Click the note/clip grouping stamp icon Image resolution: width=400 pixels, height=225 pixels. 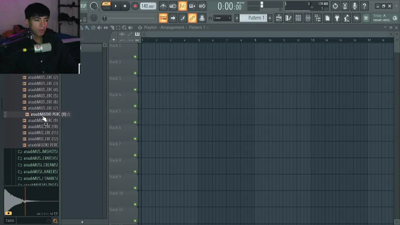(202, 18)
